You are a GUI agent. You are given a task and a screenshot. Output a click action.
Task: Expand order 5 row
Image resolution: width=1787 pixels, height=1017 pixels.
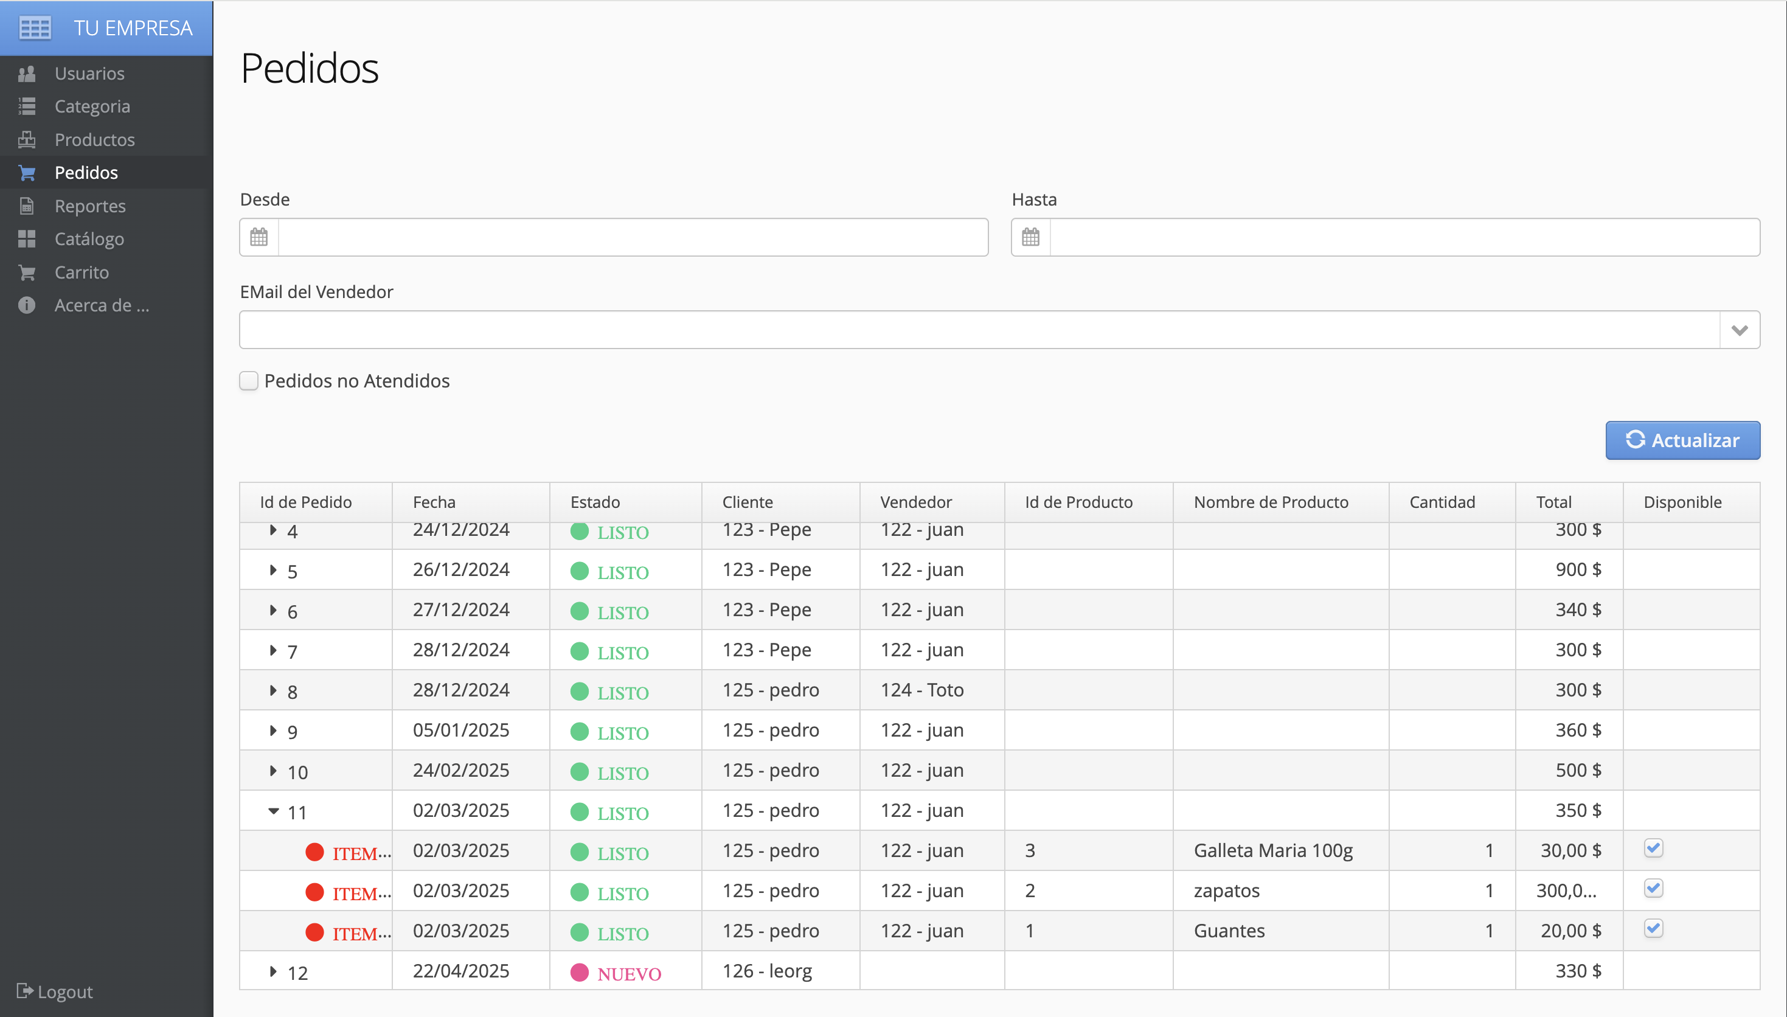[273, 570]
